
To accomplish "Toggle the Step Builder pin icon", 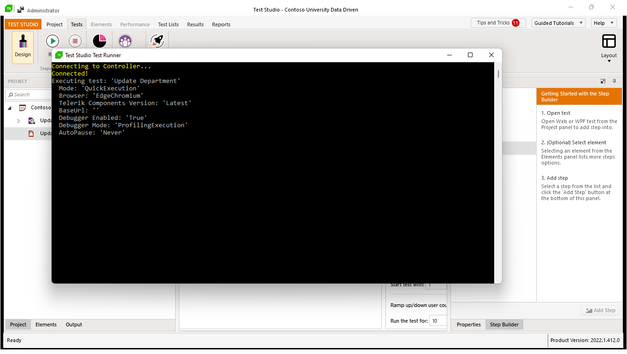I will pyautogui.click(x=614, y=81).
